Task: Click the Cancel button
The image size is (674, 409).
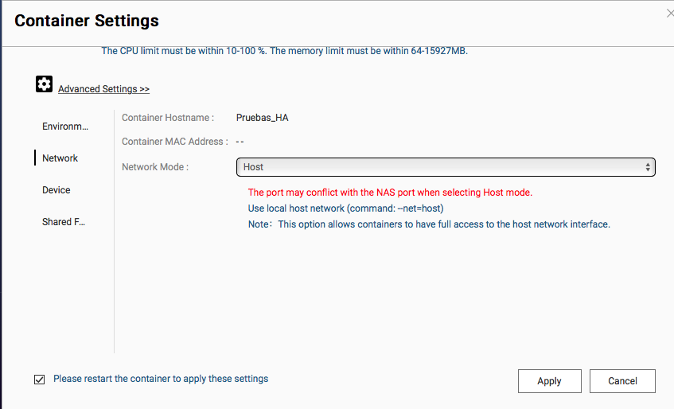Action: pos(622,381)
